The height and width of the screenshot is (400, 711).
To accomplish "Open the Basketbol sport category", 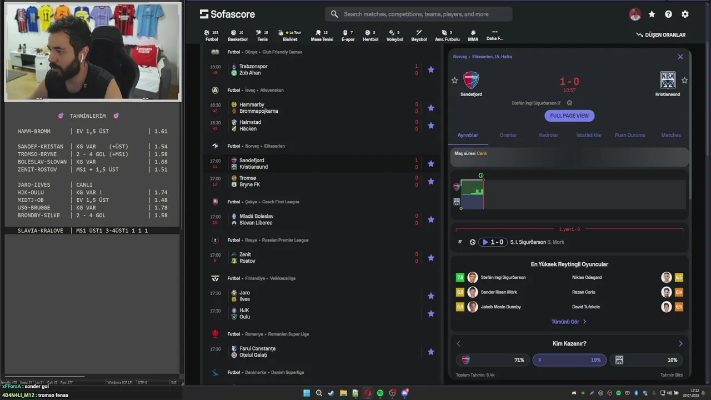I will click(237, 36).
